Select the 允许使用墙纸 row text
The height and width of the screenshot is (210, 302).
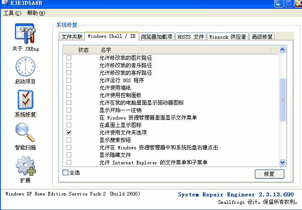tap(115, 88)
